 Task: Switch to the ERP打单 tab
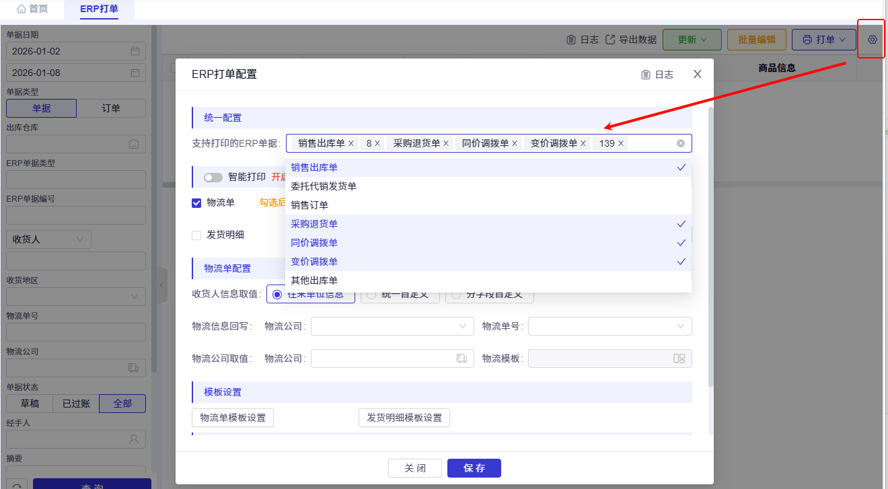tap(99, 9)
